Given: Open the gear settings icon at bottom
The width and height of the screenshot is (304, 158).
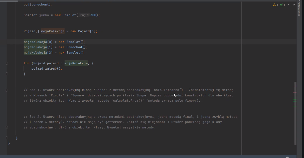Looking at the screenshot, I should (287, 157).
